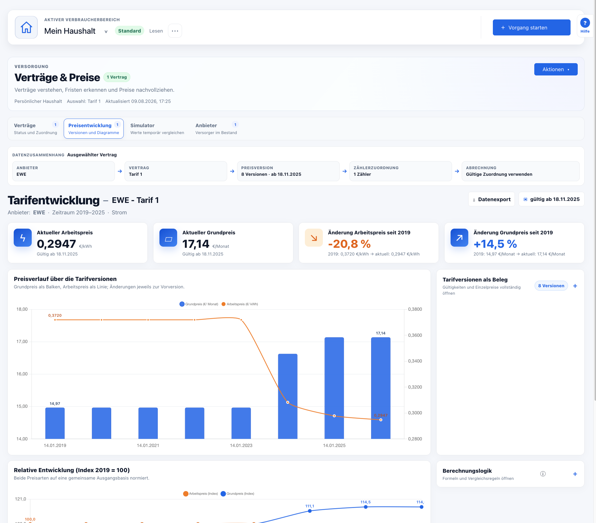
Task: Open the three-dots more options menu
Action: 175,31
